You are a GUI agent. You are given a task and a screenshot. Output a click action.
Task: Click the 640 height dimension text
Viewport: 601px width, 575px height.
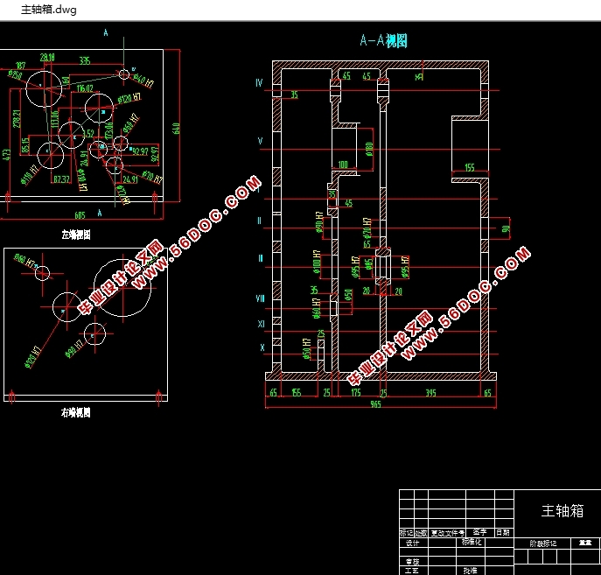pyautogui.click(x=177, y=128)
